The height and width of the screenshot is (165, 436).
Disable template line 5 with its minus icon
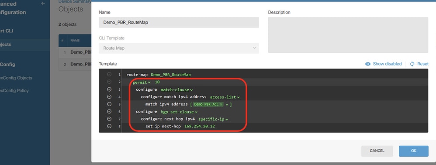click(109, 104)
